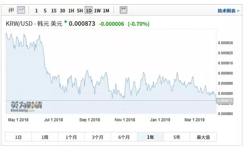The height and width of the screenshot is (148, 244).
Task: Set interval to 30 minutes
Action: 63,10
